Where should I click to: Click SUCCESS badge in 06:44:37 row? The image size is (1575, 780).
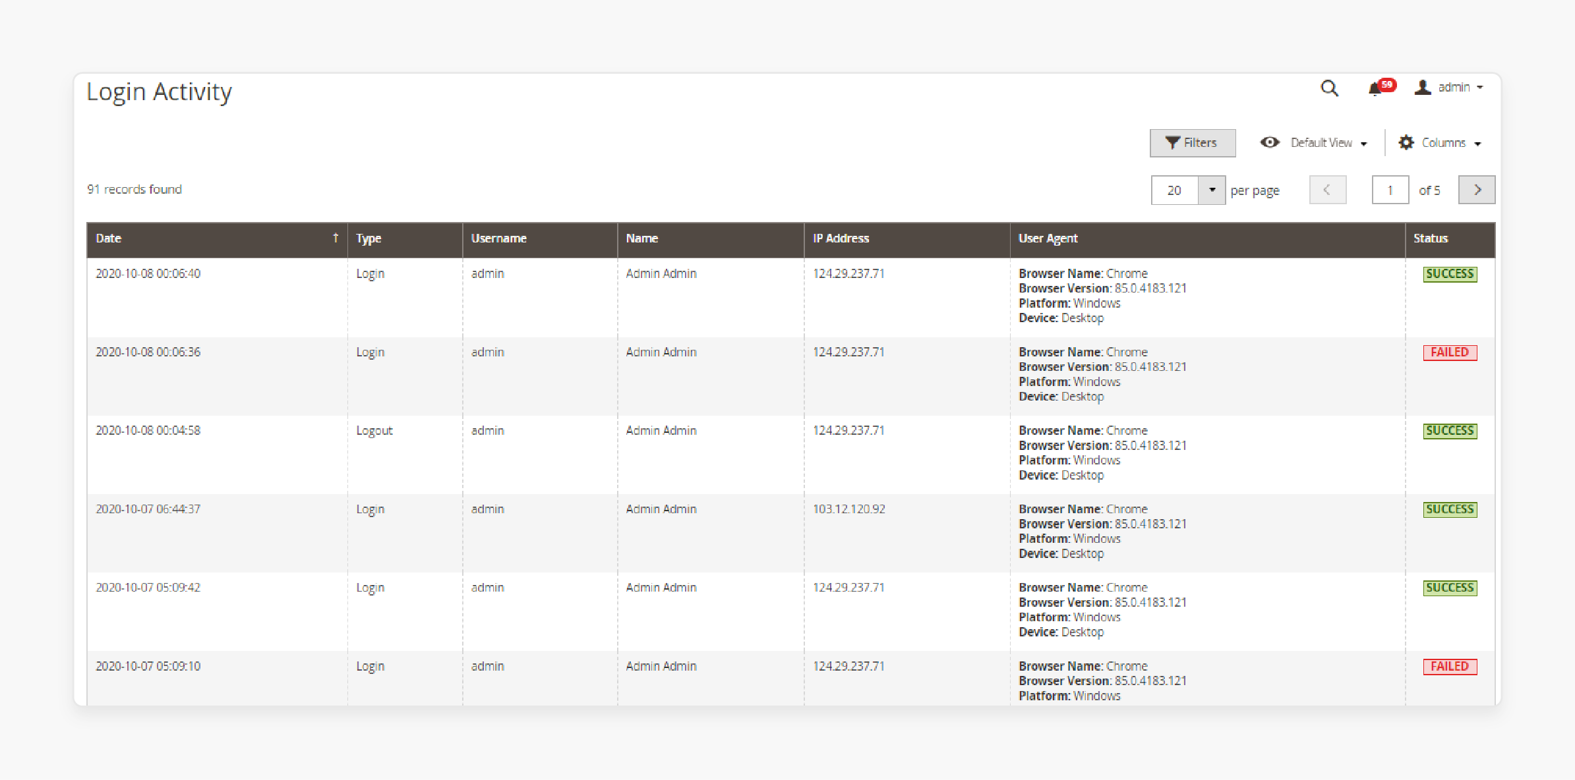click(x=1450, y=509)
